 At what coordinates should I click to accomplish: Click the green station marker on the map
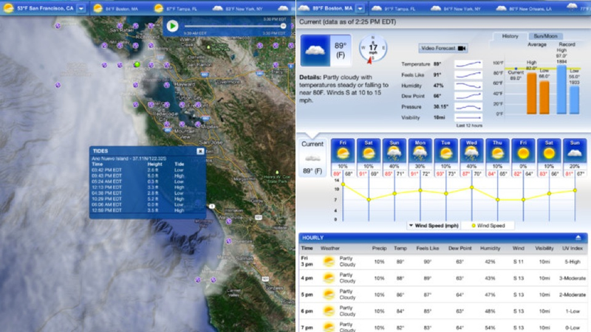pyautogui.click(x=137, y=64)
